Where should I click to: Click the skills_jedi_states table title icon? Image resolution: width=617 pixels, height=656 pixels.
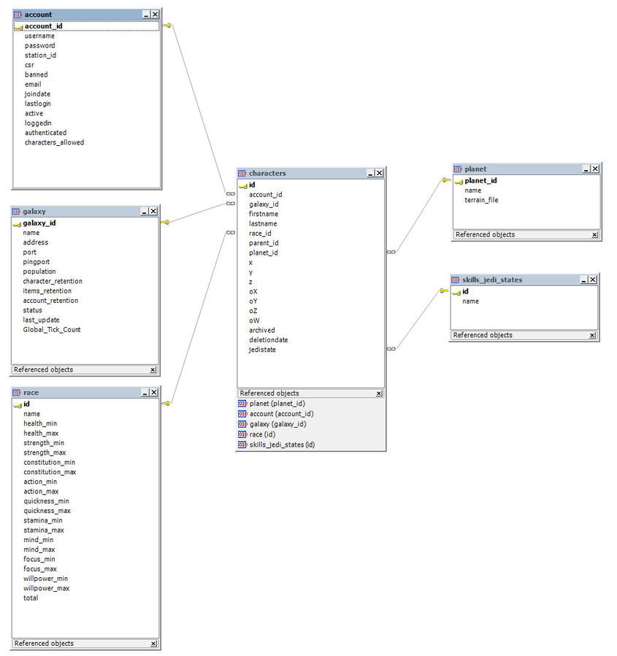click(x=456, y=280)
